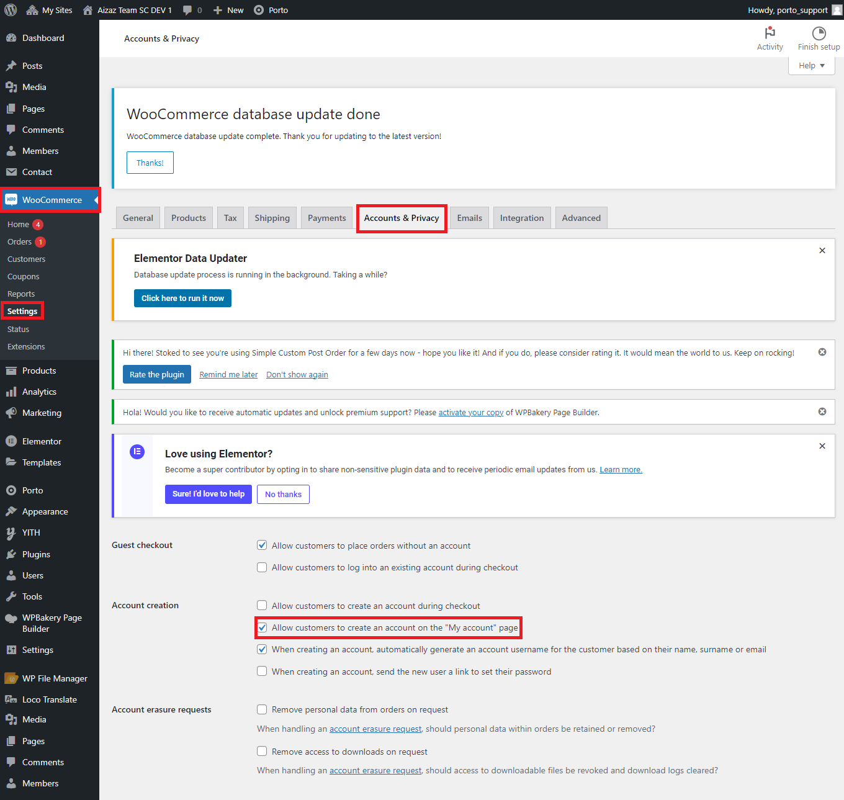Open the Extensions submenu item
This screenshot has height=800, width=844.
26,347
